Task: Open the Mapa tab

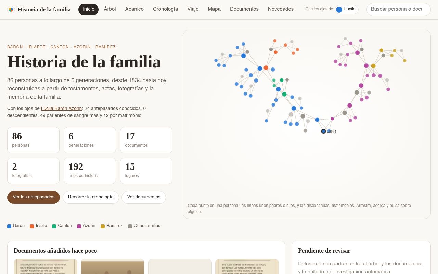Action: (x=214, y=9)
